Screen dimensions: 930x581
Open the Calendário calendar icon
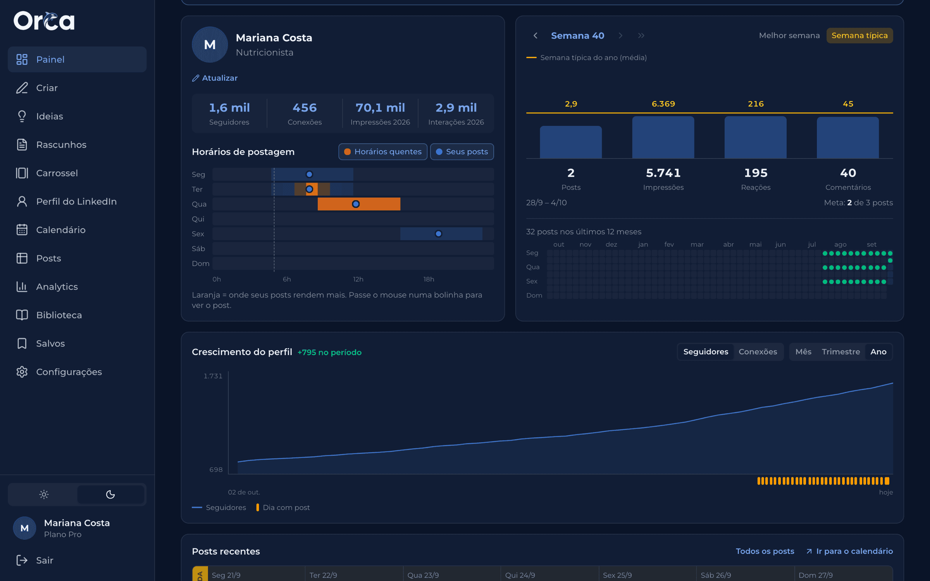point(22,230)
